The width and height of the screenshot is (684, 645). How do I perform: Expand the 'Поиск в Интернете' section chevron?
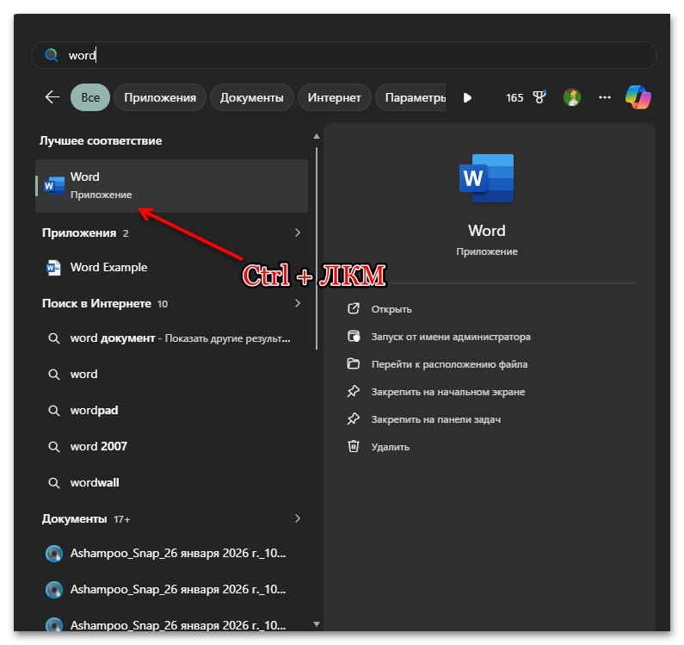click(x=298, y=303)
